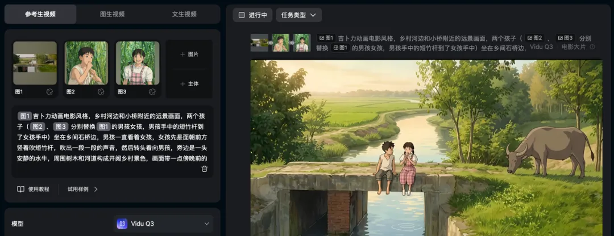Click the Vidu Q3 model logo icon

click(122, 224)
